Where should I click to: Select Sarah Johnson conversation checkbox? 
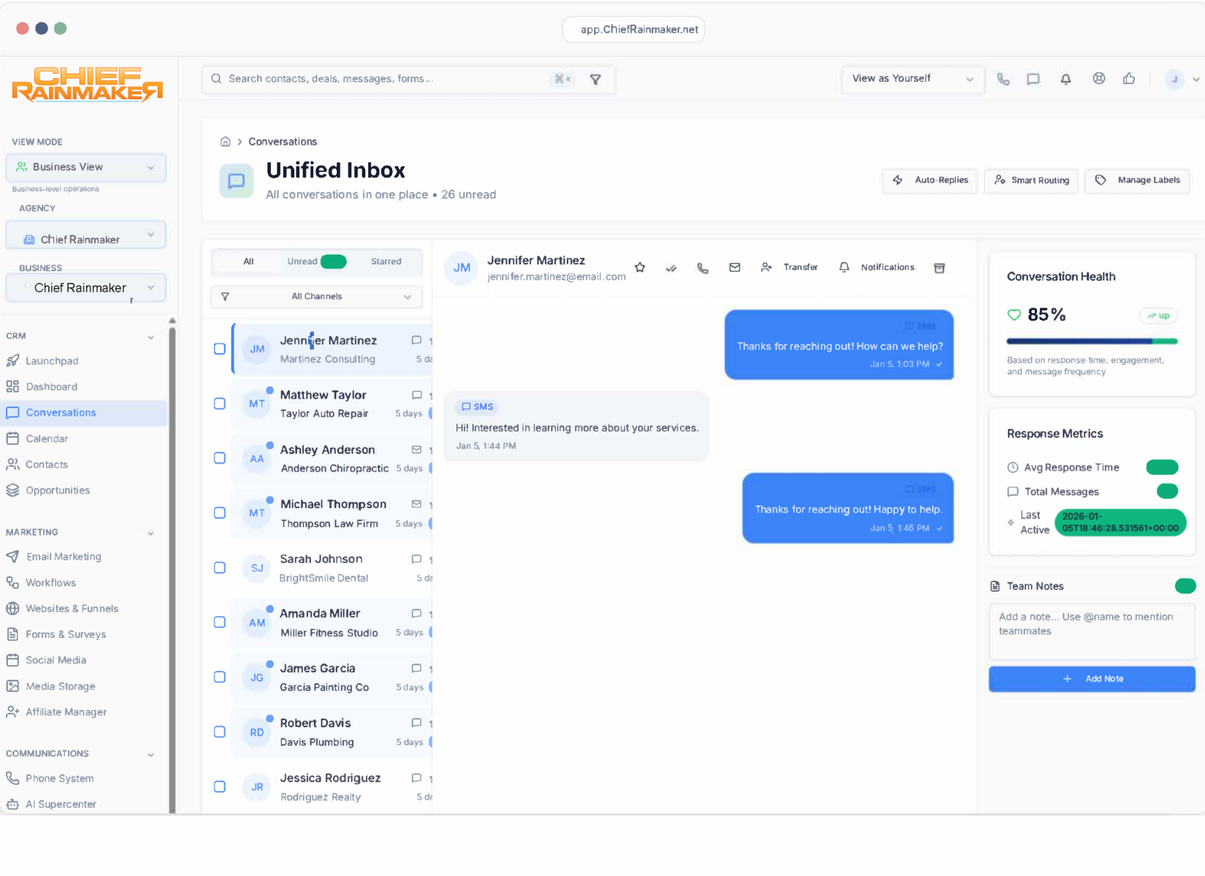pos(219,568)
